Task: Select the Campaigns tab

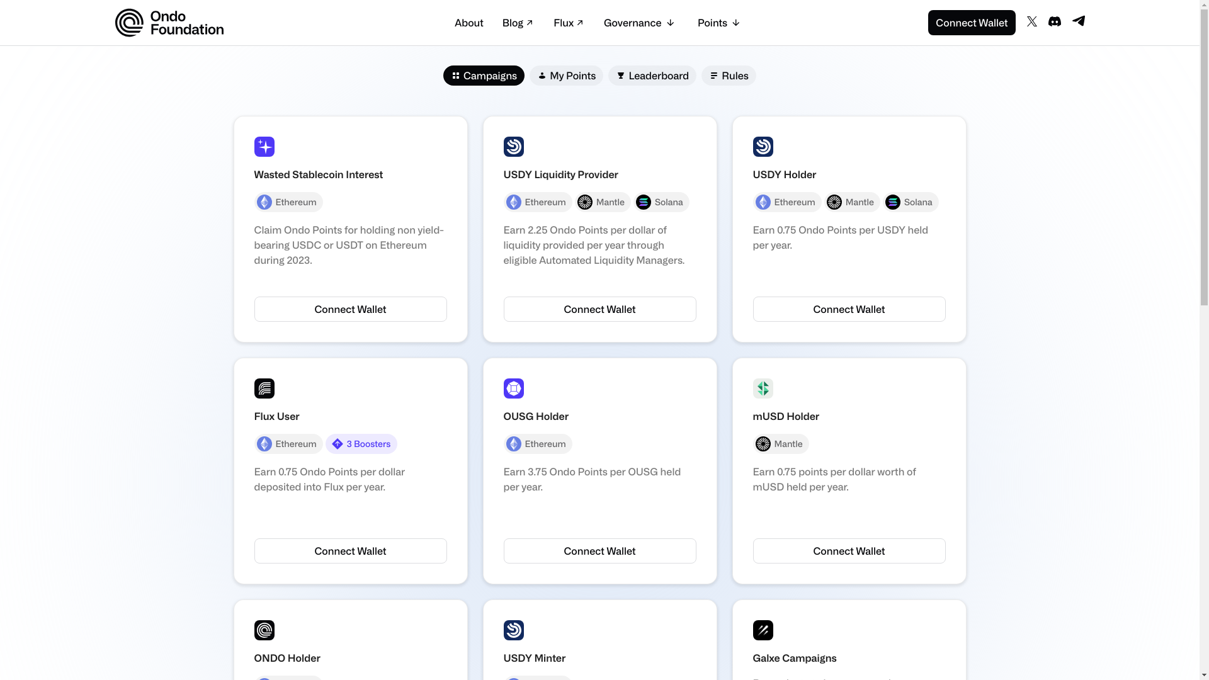Action: [484, 76]
